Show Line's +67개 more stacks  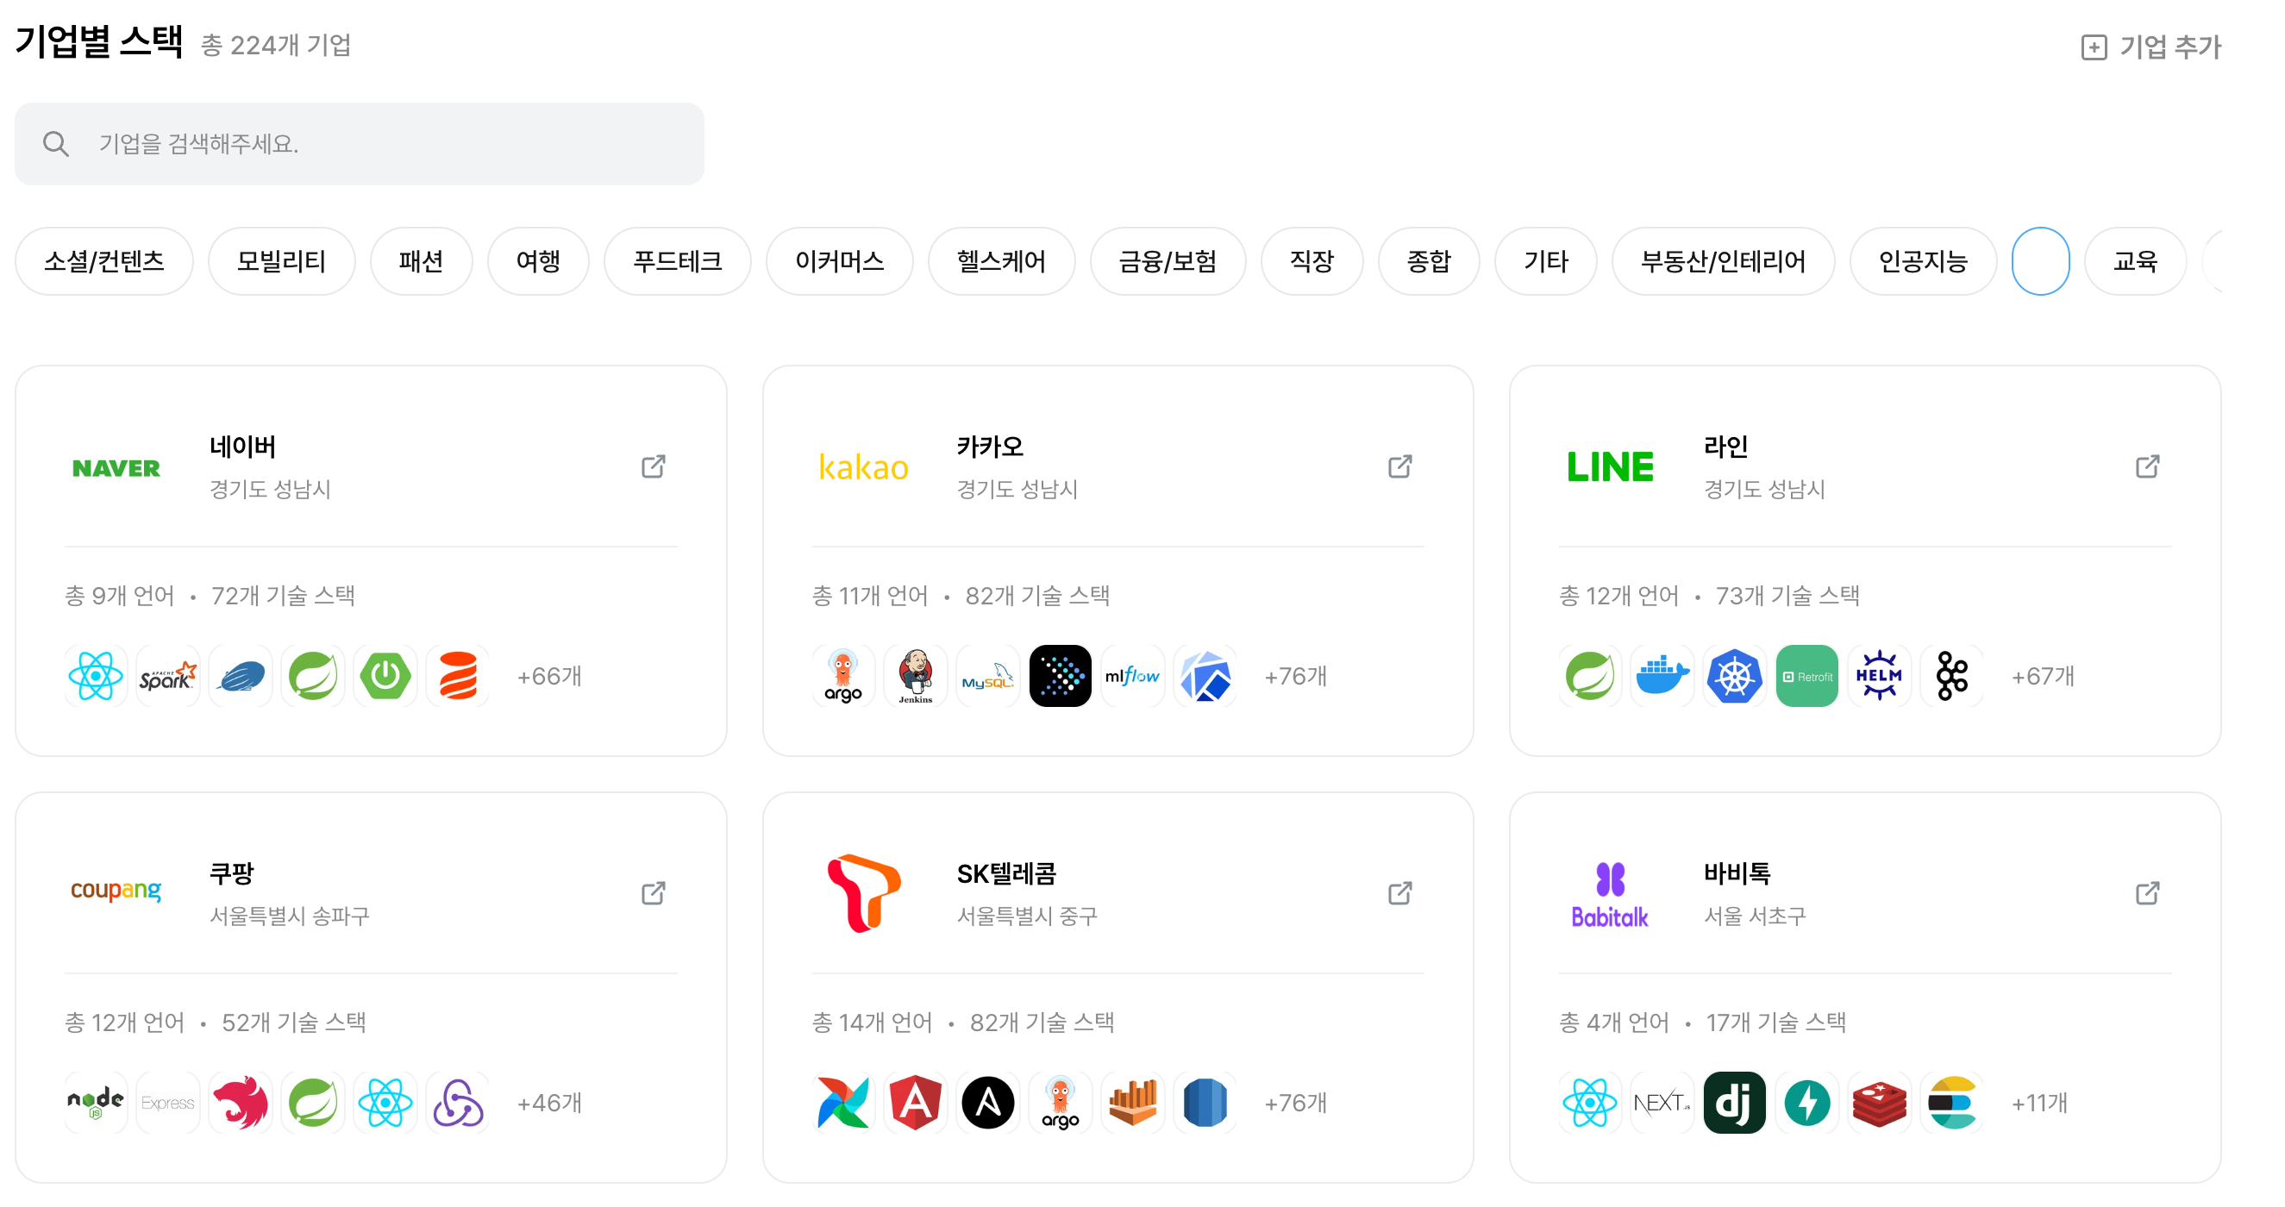click(2043, 676)
